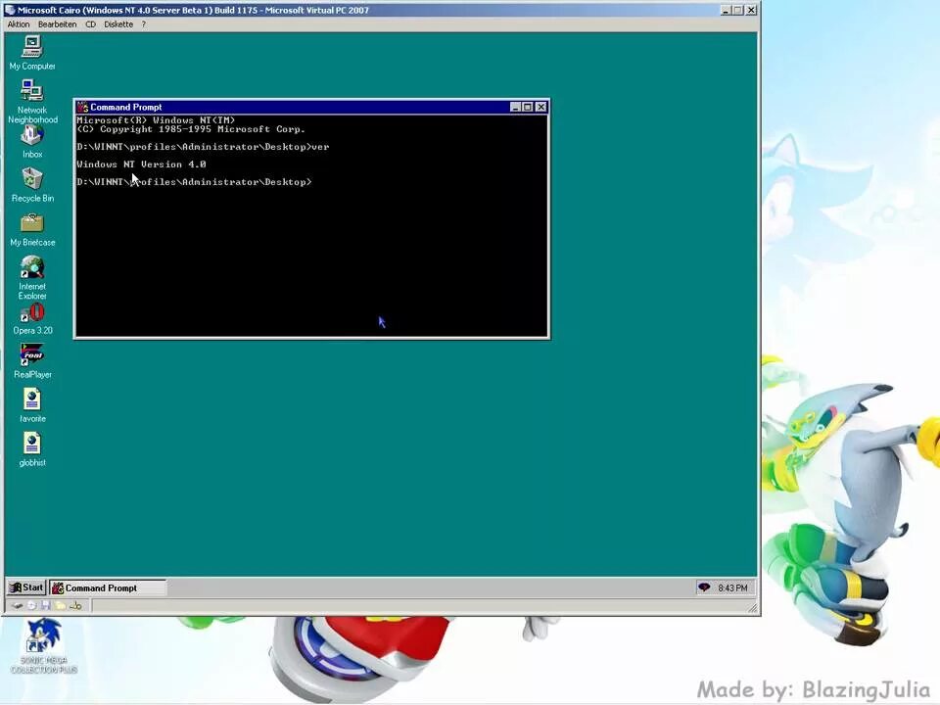Minimize the Command Prompt window
Image resolution: width=940 pixels, height=705 pixels.
[515, 108]
